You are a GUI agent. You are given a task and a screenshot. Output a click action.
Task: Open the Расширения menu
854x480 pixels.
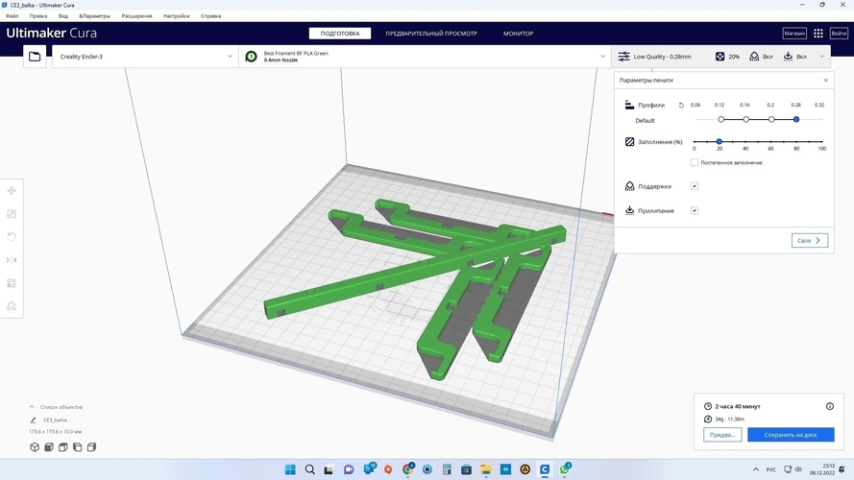coord(136,16)
